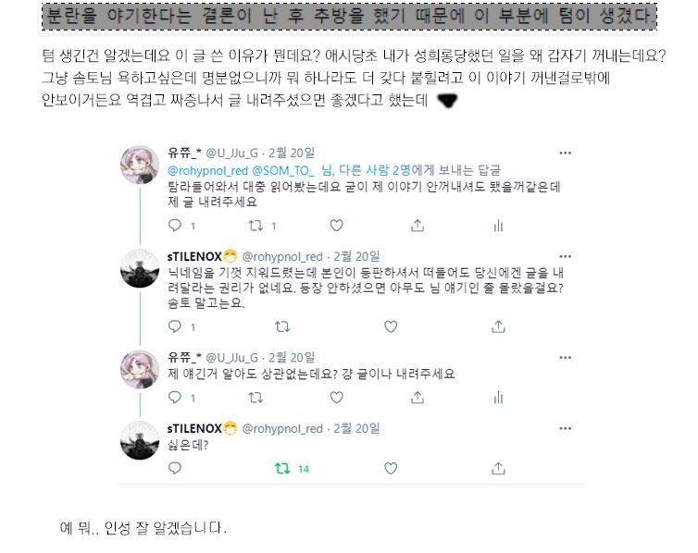Screen dimensions: 698x553
Task: Open more options on sTILENOX's long tweet
Action: coord(566,256)
